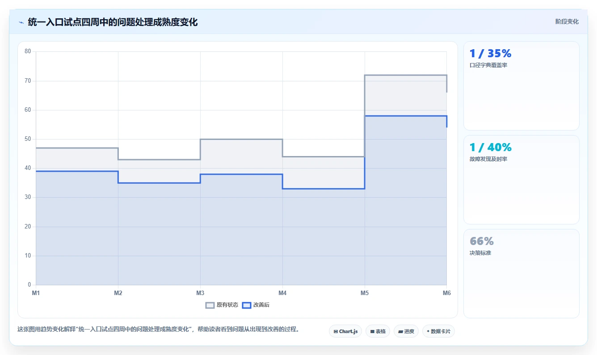Click the 1 / 40% value

click(490, 148)
